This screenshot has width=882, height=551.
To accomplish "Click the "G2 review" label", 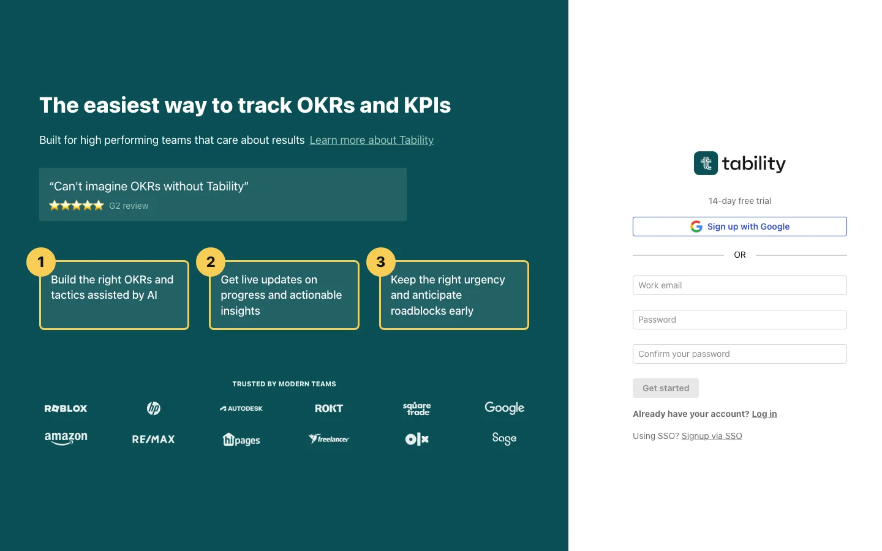I will (129, 206).
